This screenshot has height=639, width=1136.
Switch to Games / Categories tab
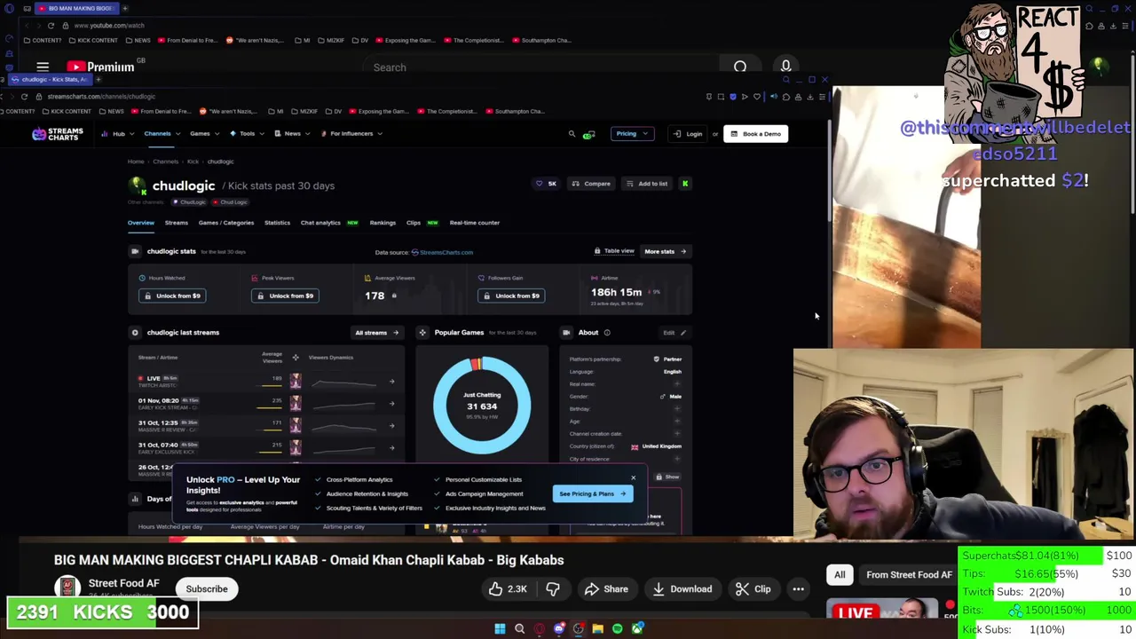225,223
